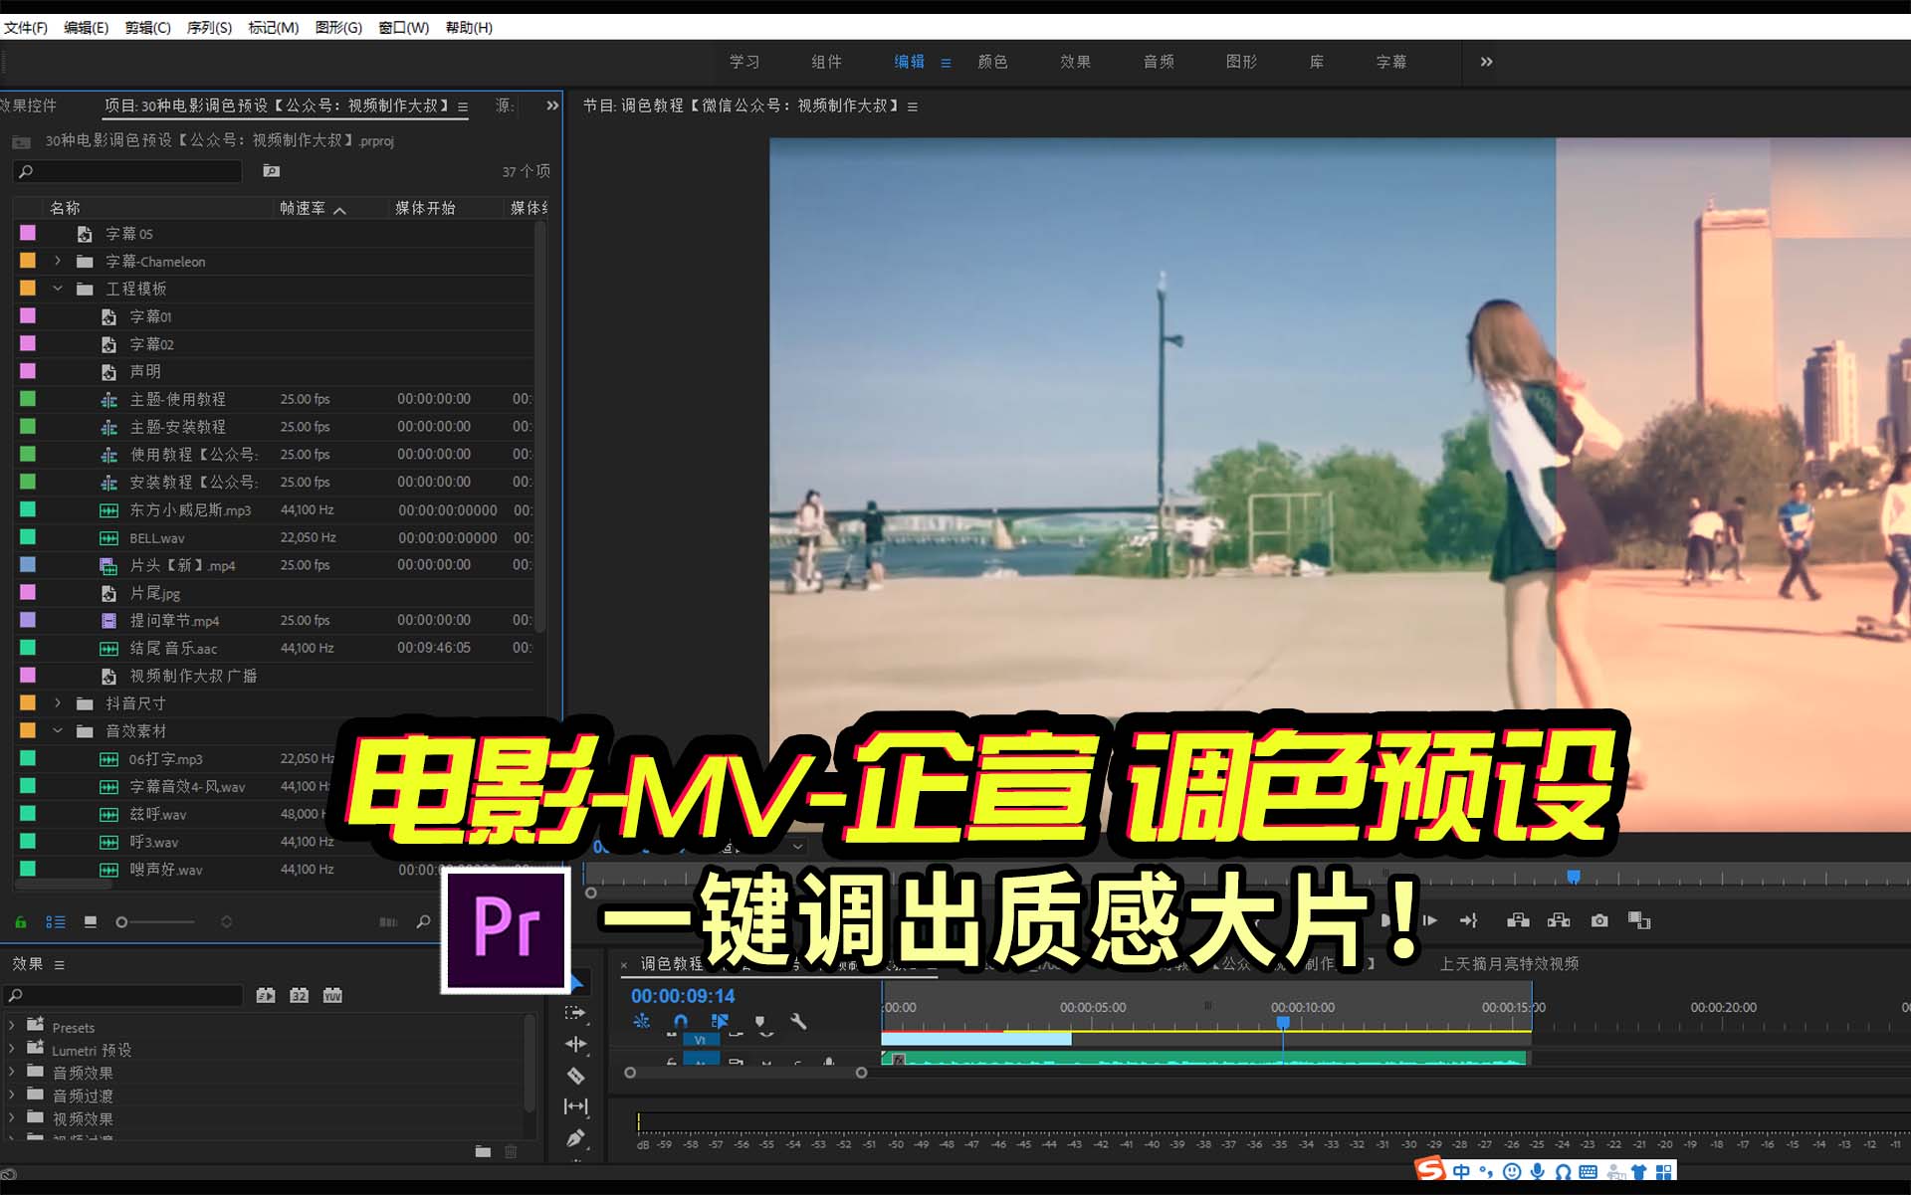Click the new bin from search icon
Screen dimensions: 1911x1195
271,171
